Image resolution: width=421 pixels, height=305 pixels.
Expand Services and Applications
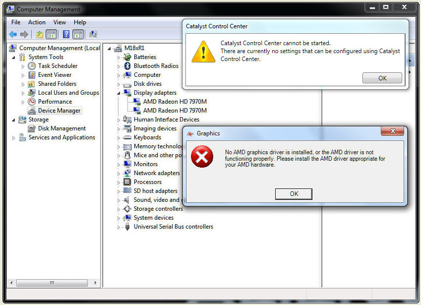(13, 138)
